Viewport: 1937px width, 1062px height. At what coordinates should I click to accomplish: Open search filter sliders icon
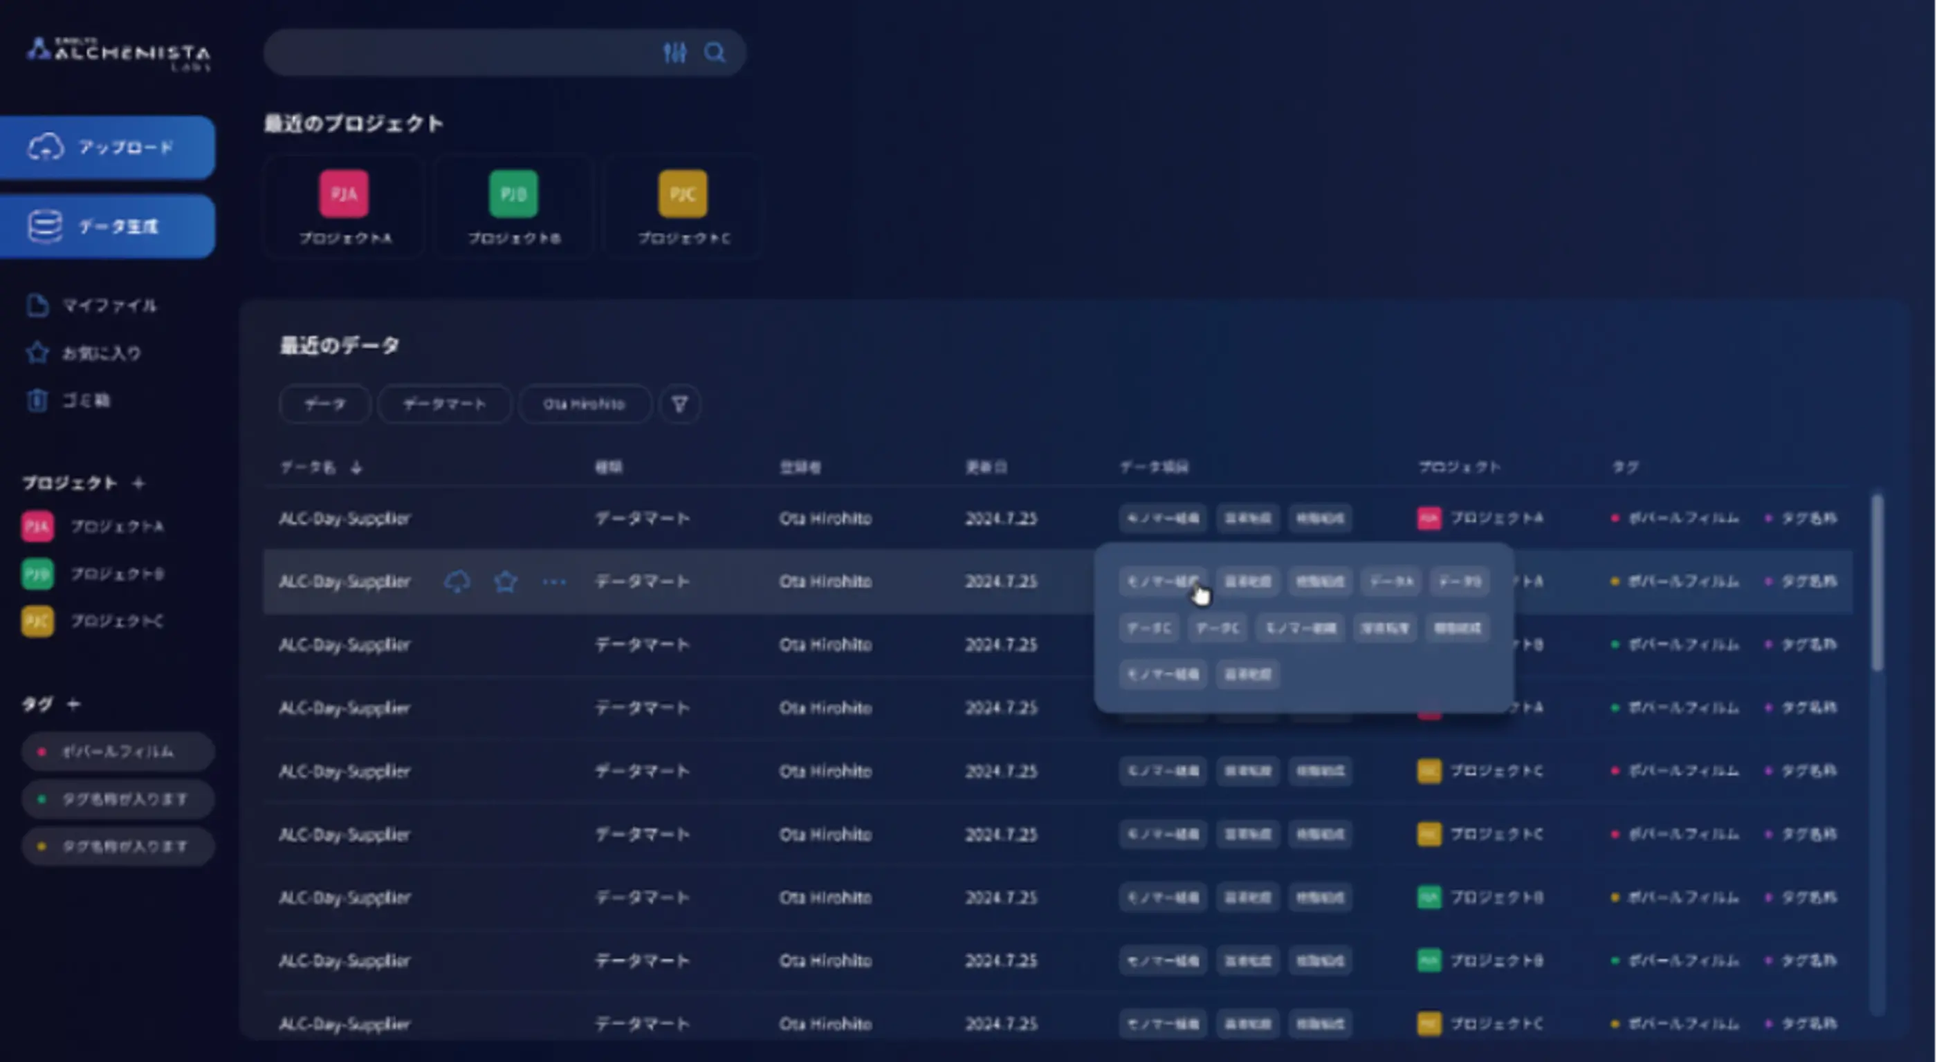pyautogui.click(x=674, y=53)
